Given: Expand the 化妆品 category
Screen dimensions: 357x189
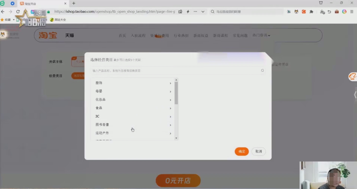Looking at the screenshot, I should tap(133, 100).
